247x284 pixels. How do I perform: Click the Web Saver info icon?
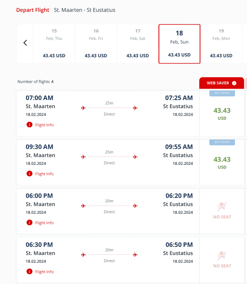click(x=234, y=83)
